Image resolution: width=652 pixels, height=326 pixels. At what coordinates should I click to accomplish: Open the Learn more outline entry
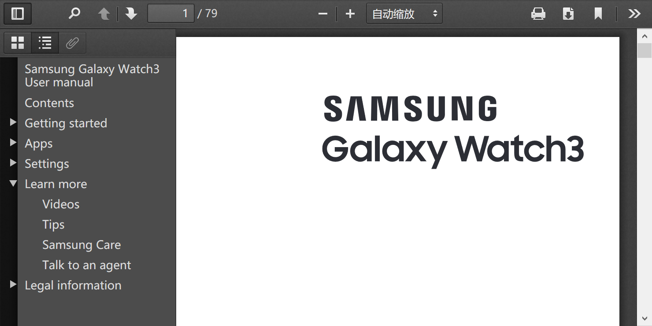(56, 184)
